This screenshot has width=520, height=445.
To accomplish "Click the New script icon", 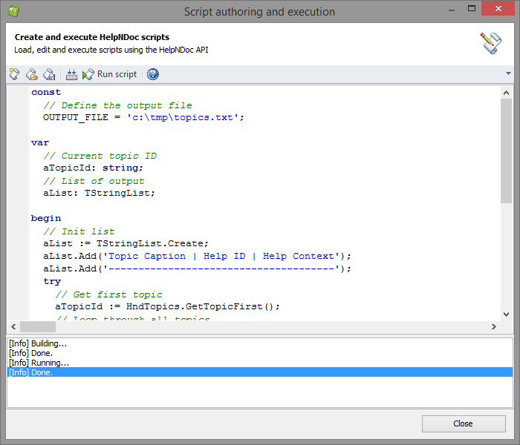I will coord(14,74).
